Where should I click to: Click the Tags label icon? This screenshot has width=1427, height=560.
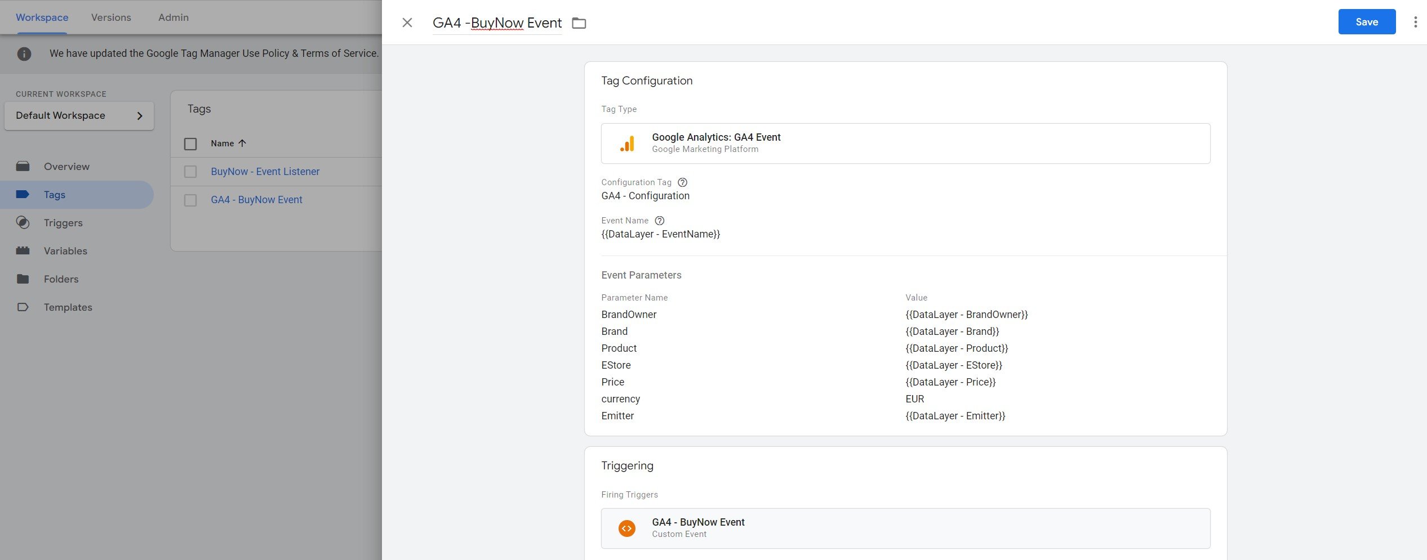23,194
